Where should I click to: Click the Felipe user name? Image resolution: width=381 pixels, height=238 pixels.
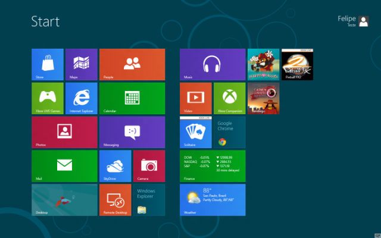coord(346,18)
